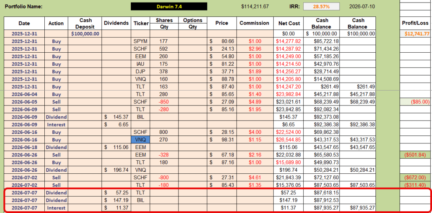Viewport: 432px width, 213px height.
Task: Click the 2026-07-10 date cell at top
Action: click(x=362, y=6)
